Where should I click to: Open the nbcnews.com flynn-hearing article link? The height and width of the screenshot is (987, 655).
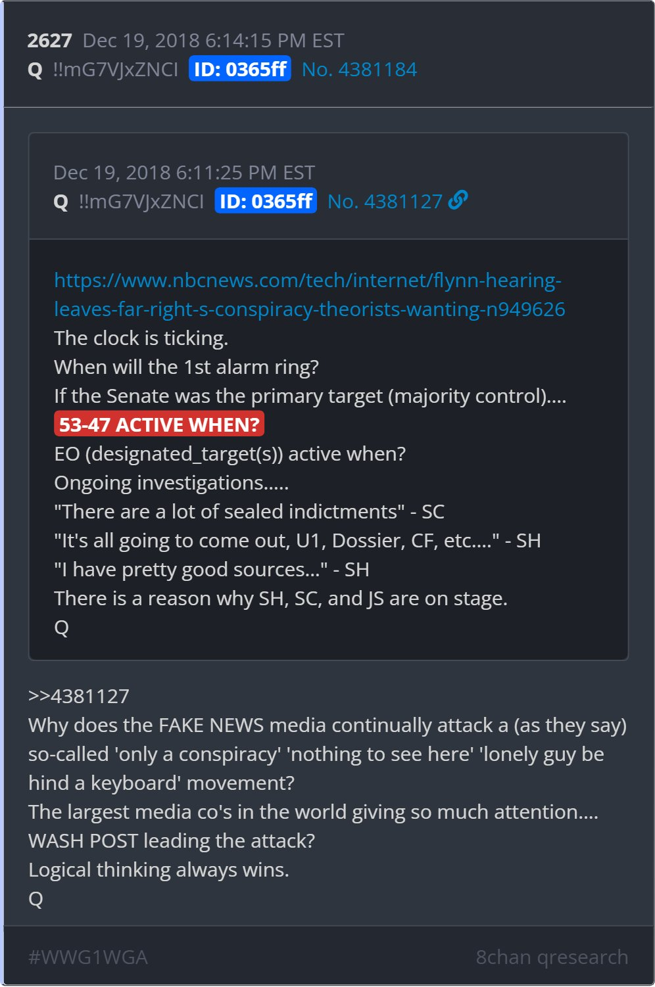click(x=309, y=294)
